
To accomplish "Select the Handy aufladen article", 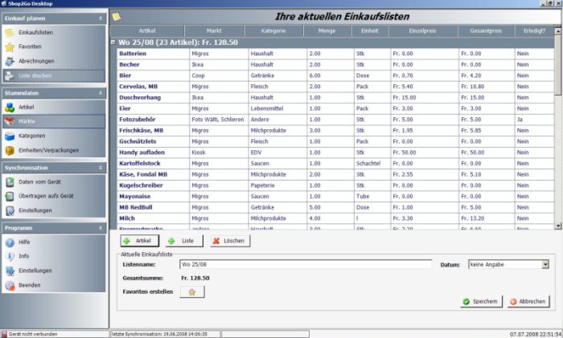I will point(142,153).
